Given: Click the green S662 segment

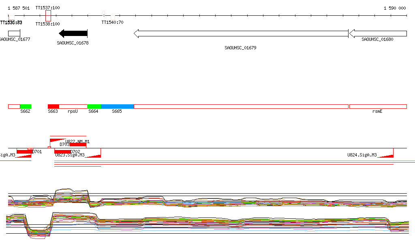Looking at the screenshot, I should point(26,106).
